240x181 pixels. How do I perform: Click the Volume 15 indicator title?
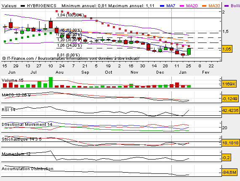(12, 80)
